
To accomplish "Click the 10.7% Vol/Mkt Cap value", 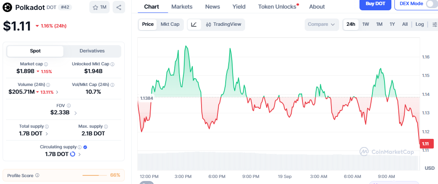I will click(93, 92).
